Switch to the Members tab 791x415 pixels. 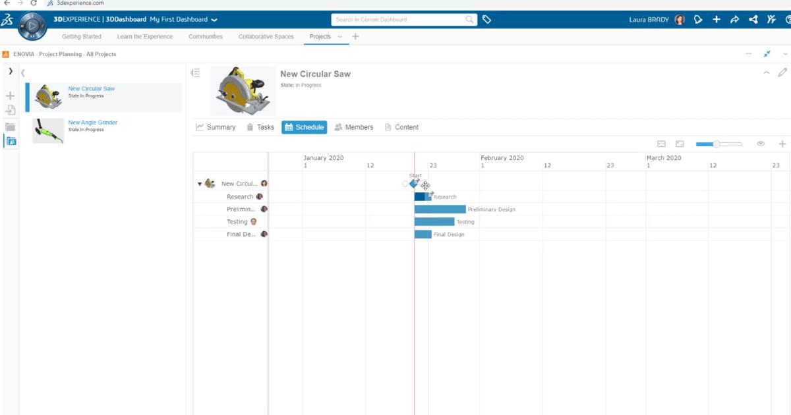[x=354, y=127]
